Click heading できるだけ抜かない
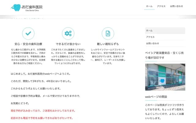Screen dimensions: 196x123 68,44
